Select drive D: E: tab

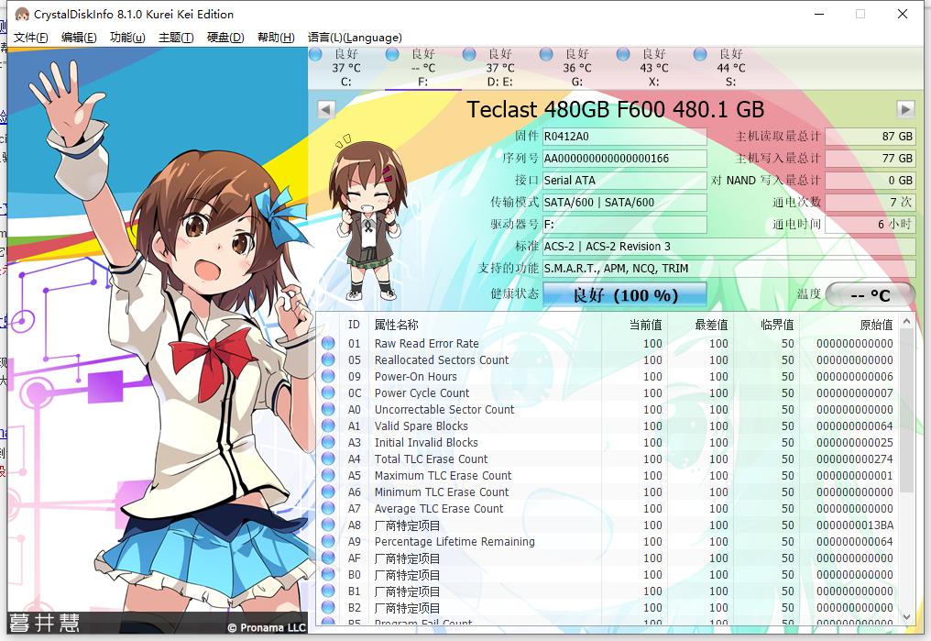click(x=500, y=68)
